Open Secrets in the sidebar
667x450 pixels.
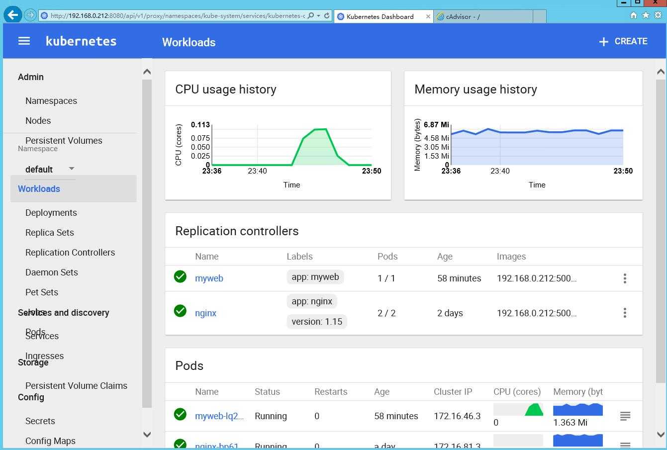[x=40, y=421]
